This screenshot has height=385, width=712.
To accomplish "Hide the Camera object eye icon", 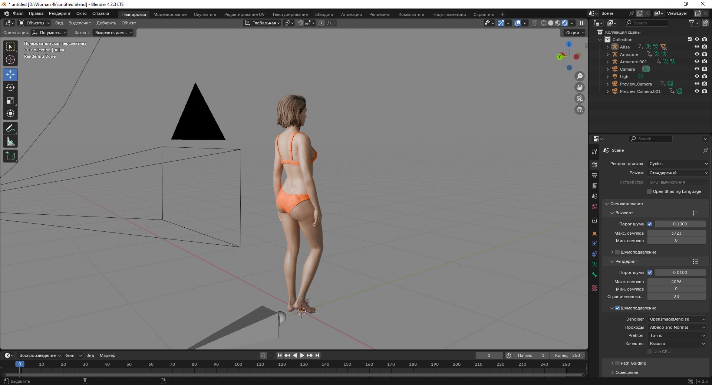I will (x=697, y=69).
